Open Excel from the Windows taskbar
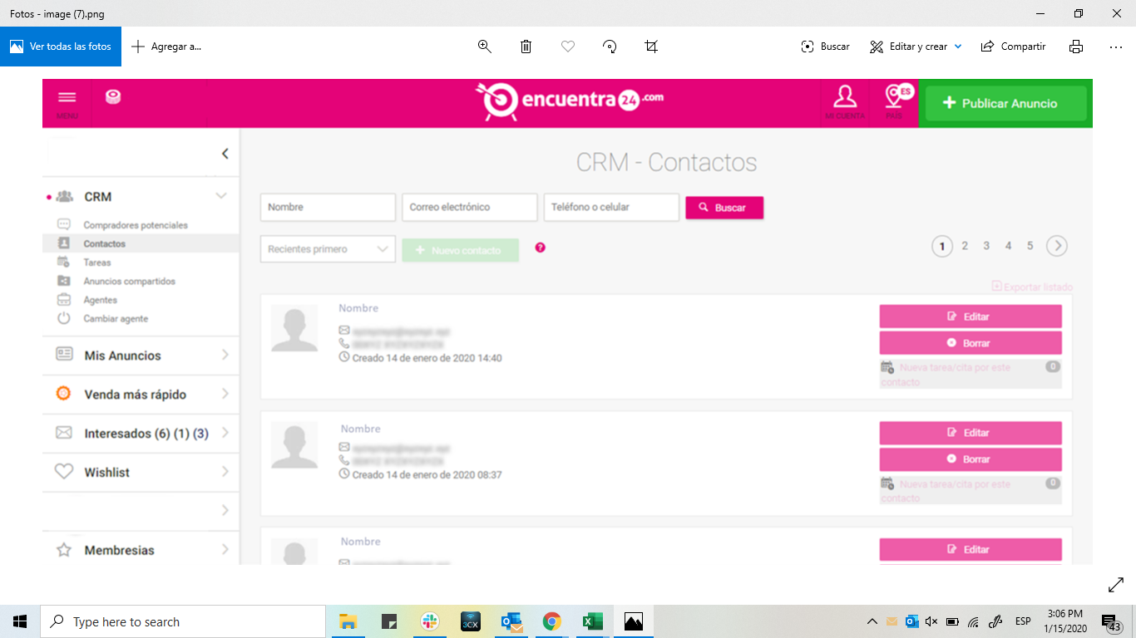 pos(592,621)
